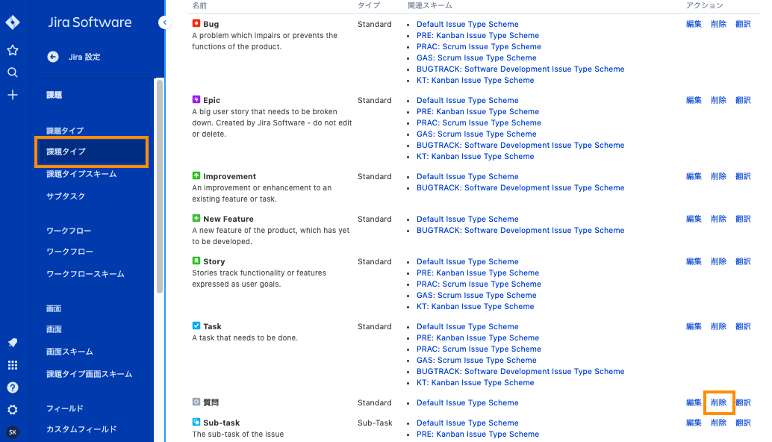The width and height of the screenshot is (772, 442).
Task: Click the New Feature plus icon
Action: point(196,218)
